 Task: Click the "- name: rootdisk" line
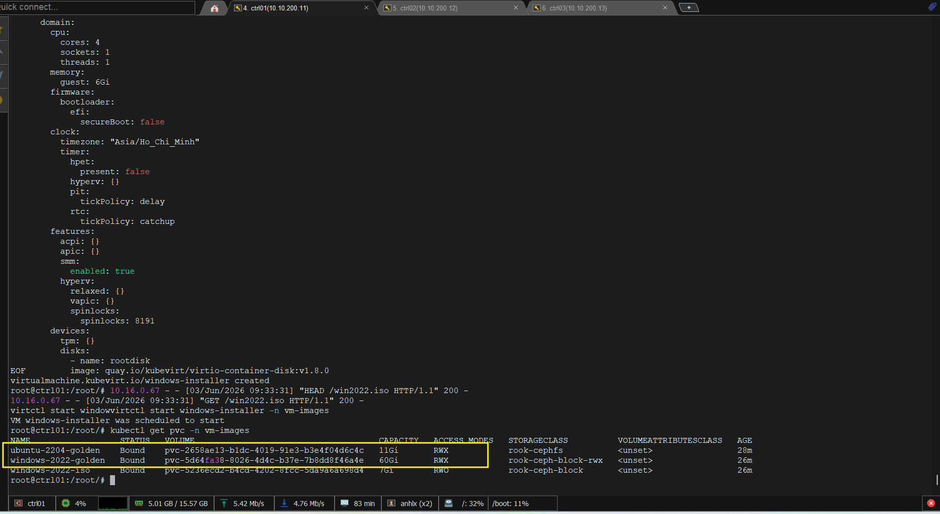pyautogui.click(x=110, y=361)
